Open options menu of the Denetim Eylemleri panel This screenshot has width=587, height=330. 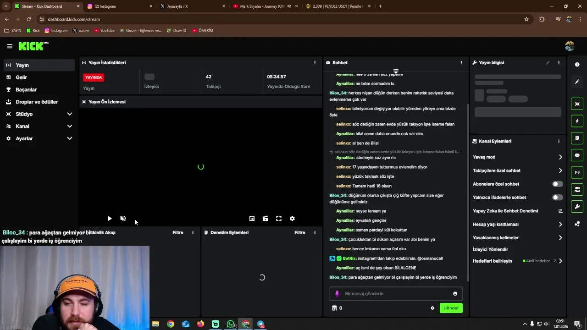point(315,233)
